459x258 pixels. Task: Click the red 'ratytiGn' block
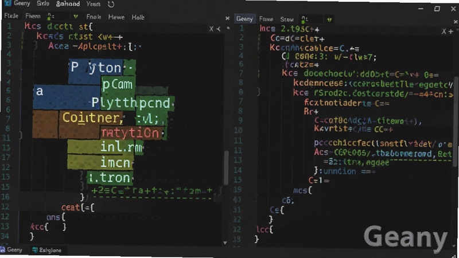point(130,134)
